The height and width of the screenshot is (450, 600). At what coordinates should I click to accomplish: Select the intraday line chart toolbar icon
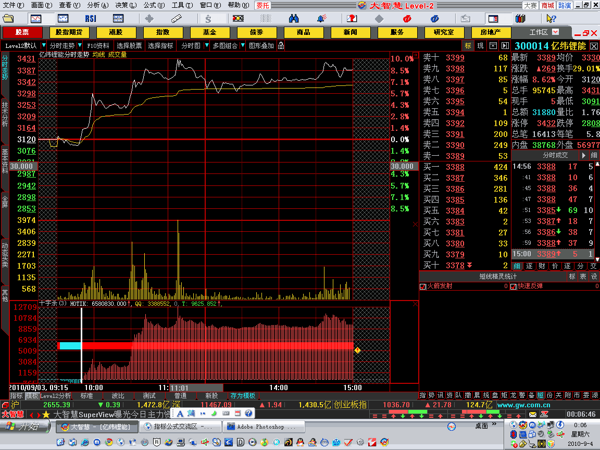pos(36,18)
